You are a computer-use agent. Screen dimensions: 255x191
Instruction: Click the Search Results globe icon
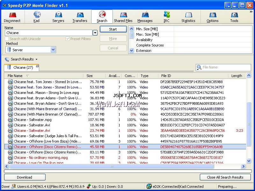pyautogui.click(x=7, y=59)
